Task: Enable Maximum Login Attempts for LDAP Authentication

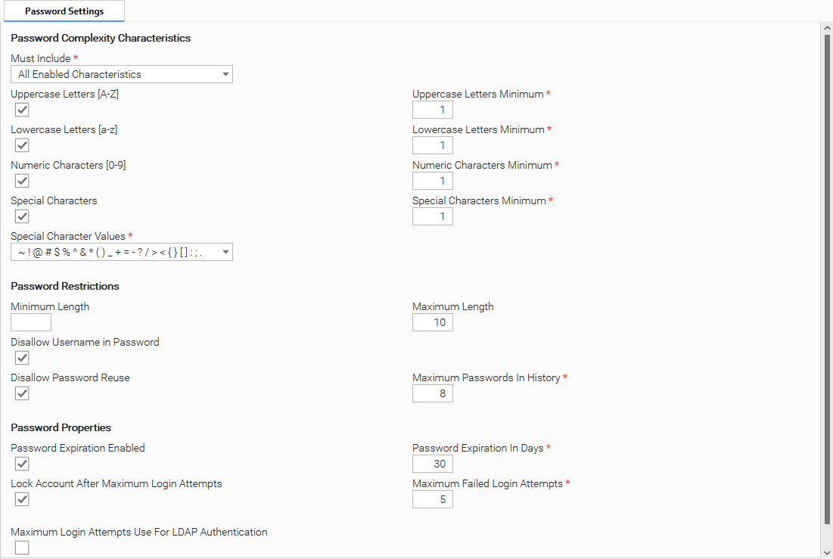Action: tap(22, 548)
